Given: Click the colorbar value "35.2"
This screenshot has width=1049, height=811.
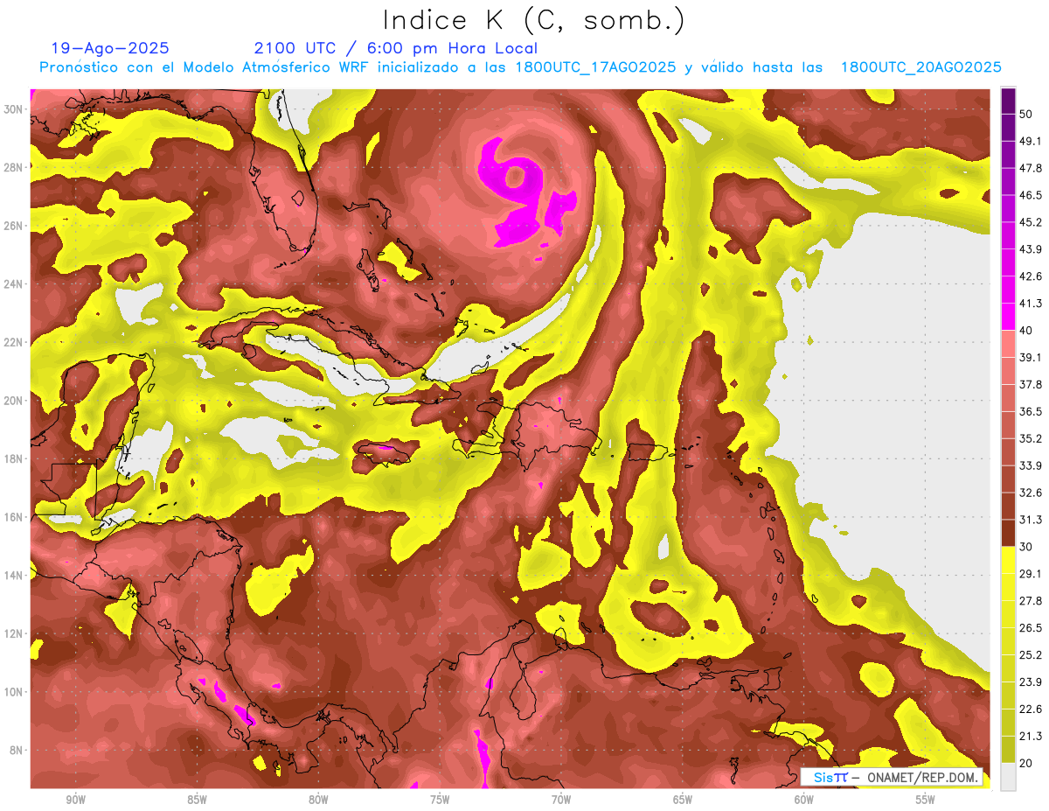Looking at the screenshot, I should tap(1030, 438).
